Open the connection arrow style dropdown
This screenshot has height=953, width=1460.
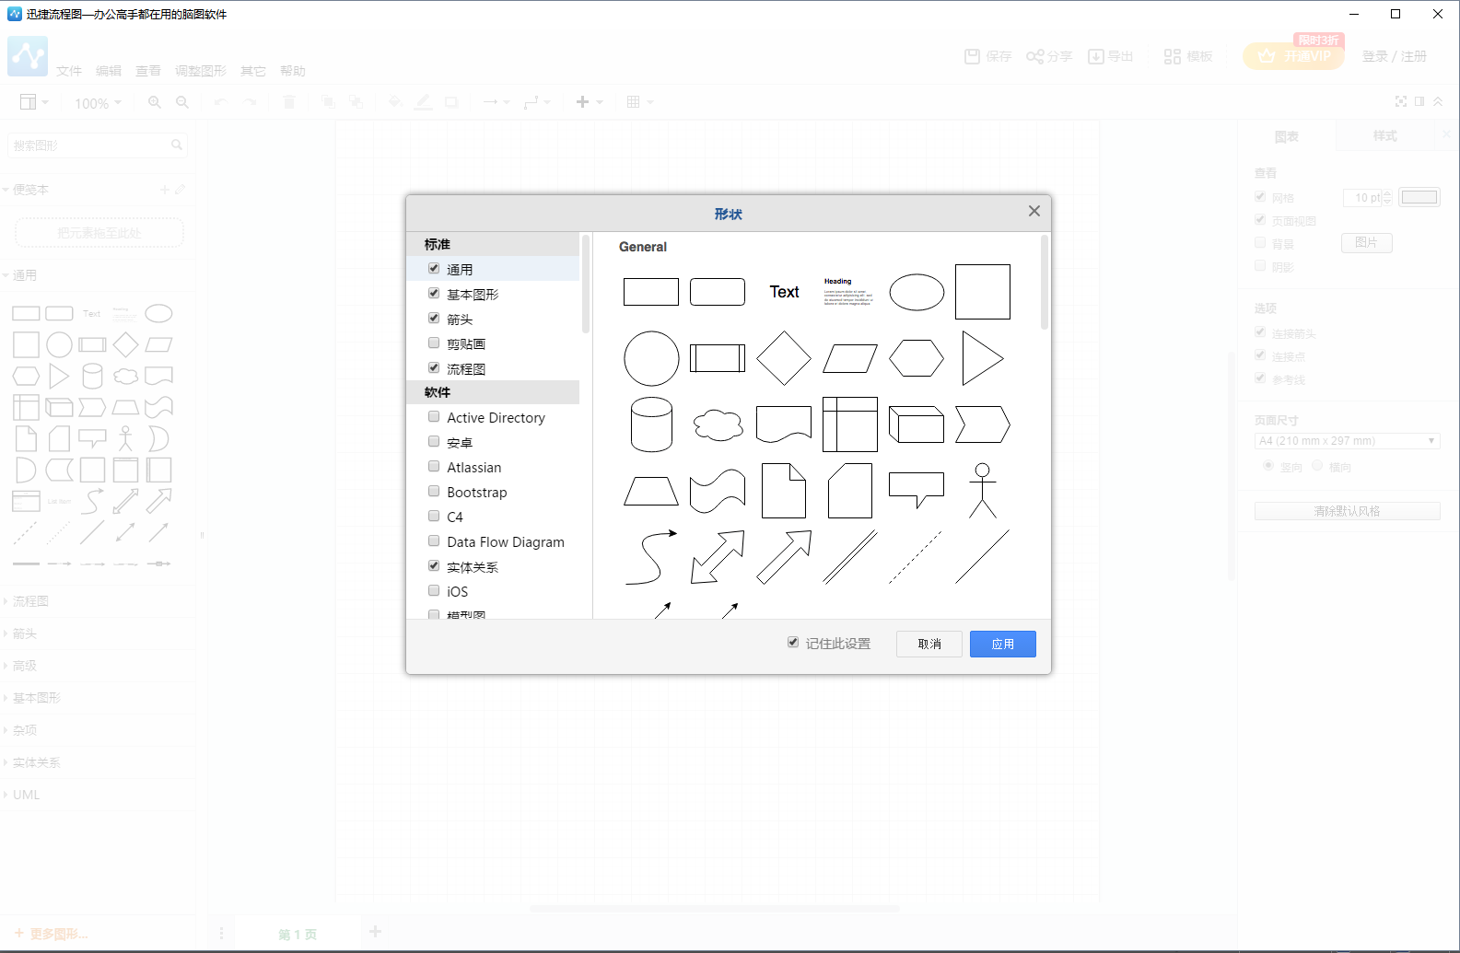(496, 102)
